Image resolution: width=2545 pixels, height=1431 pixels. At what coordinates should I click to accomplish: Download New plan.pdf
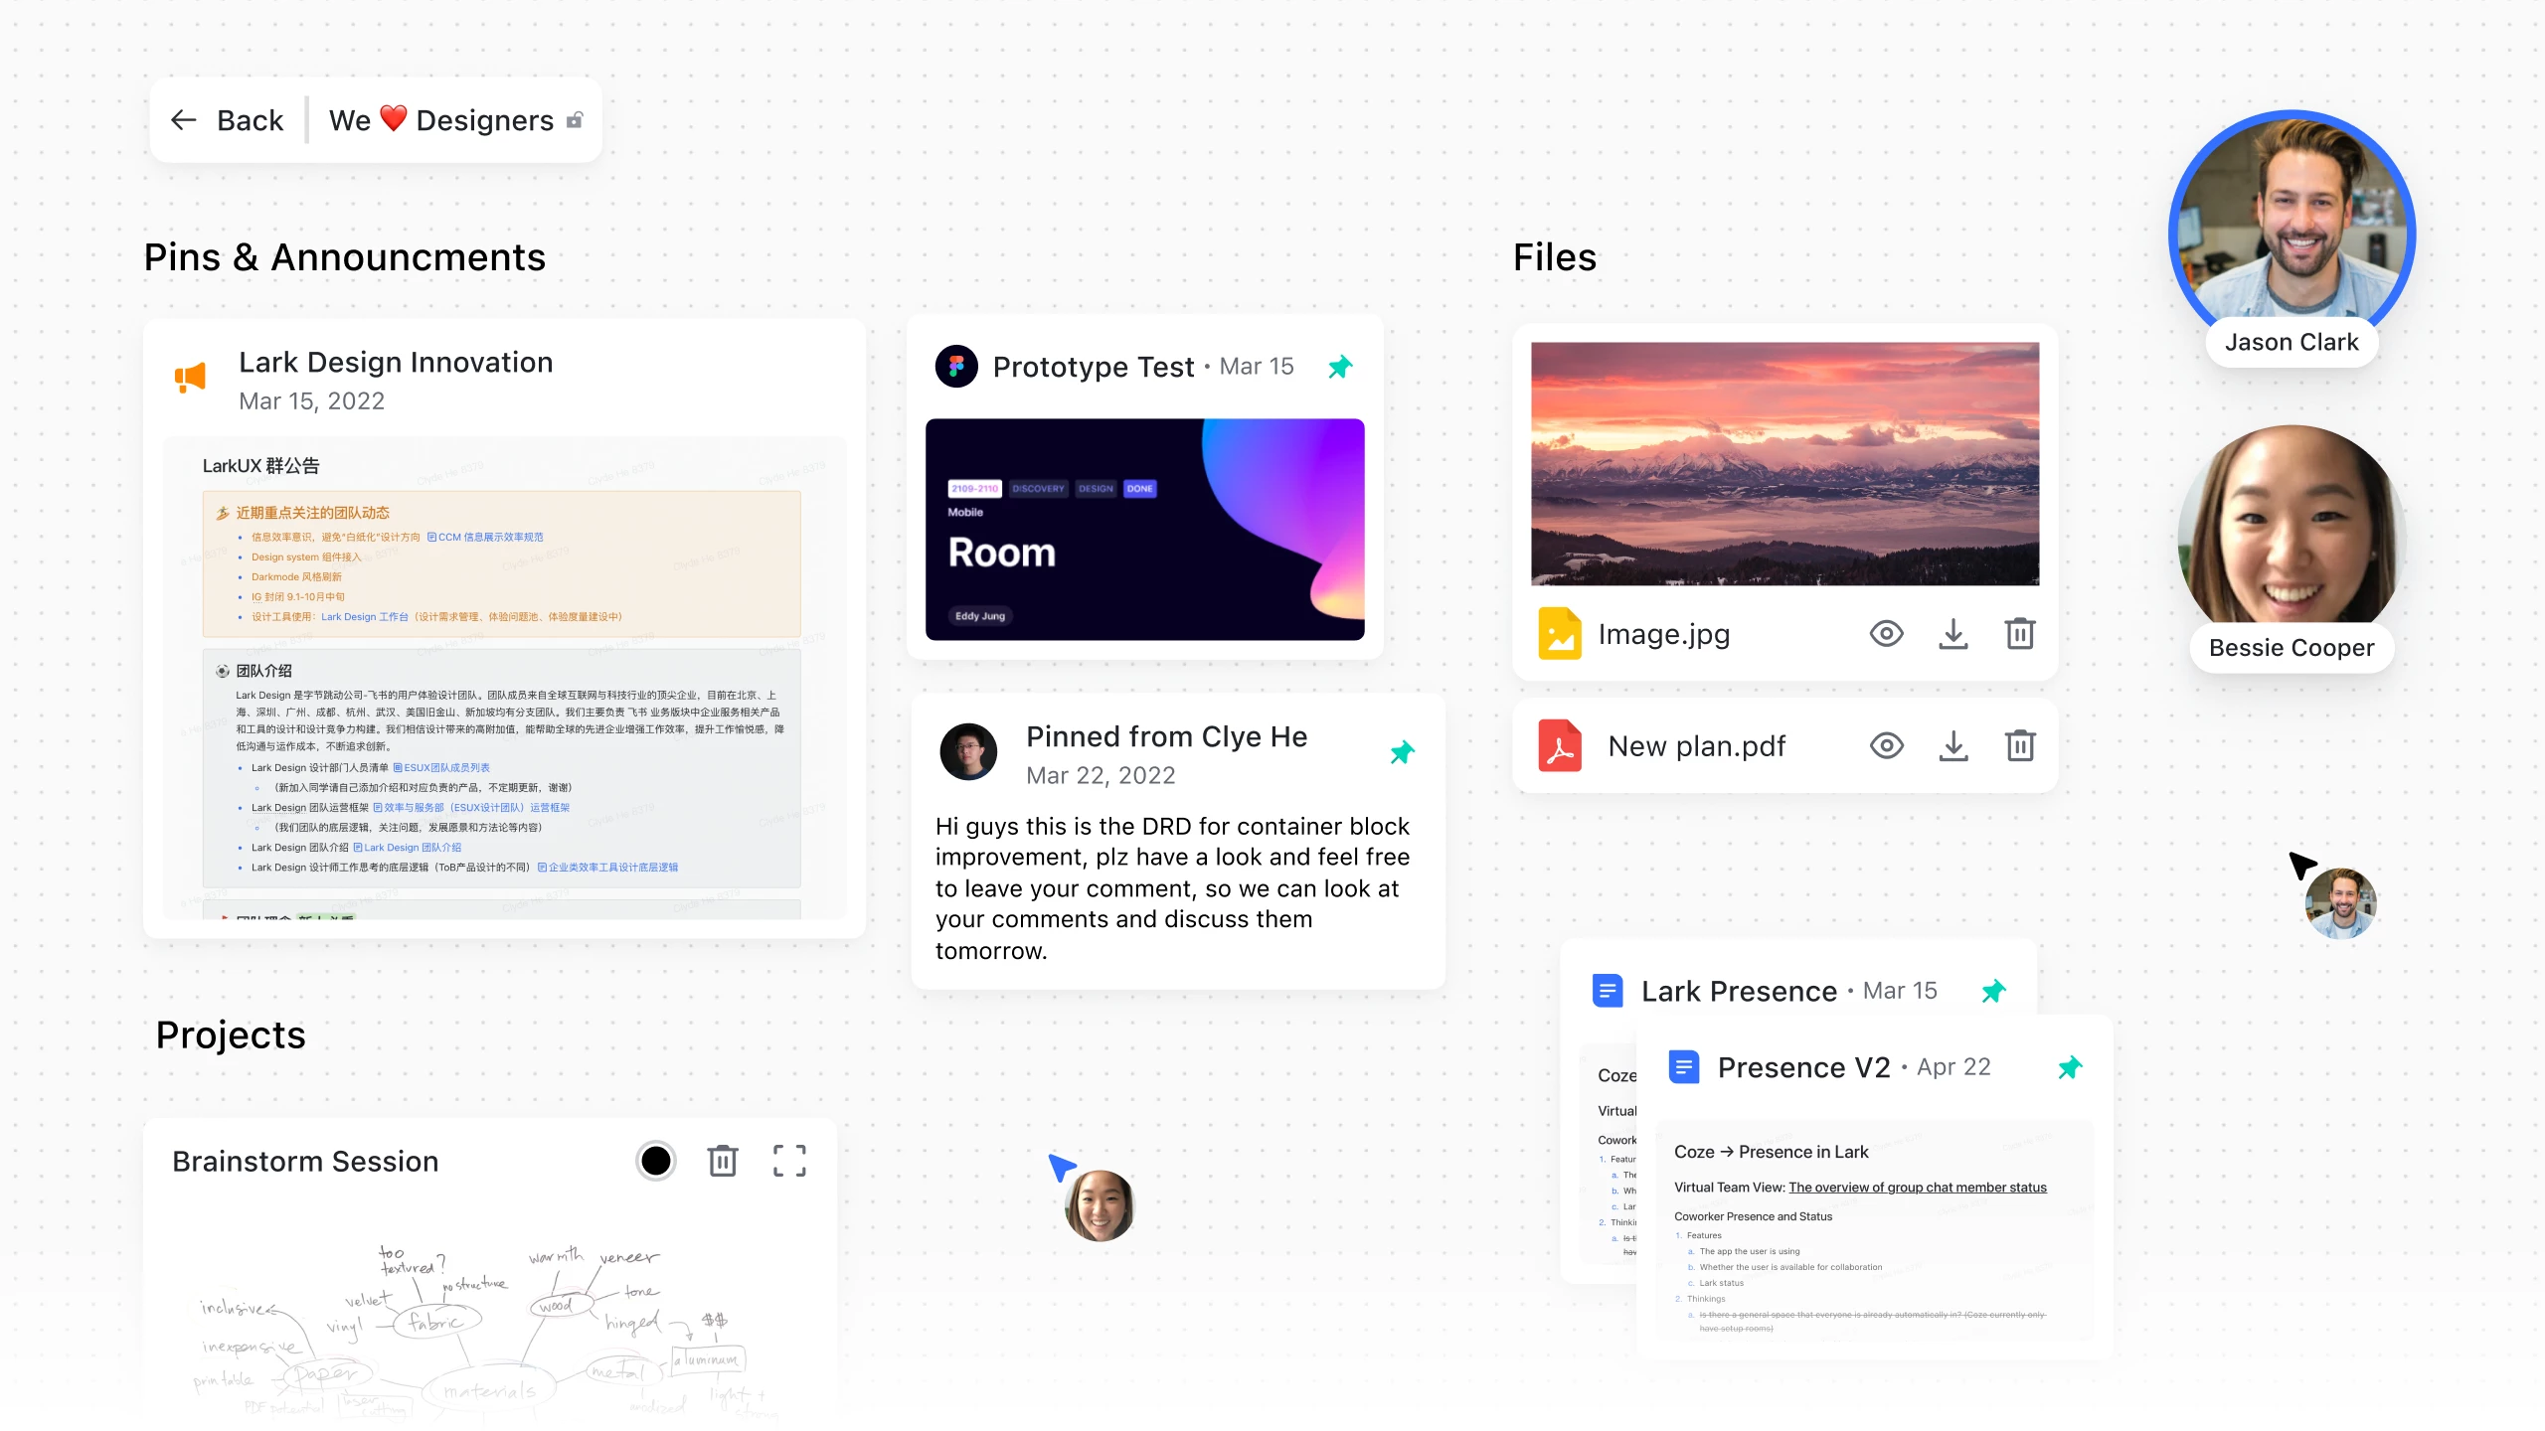(1952, 745)
